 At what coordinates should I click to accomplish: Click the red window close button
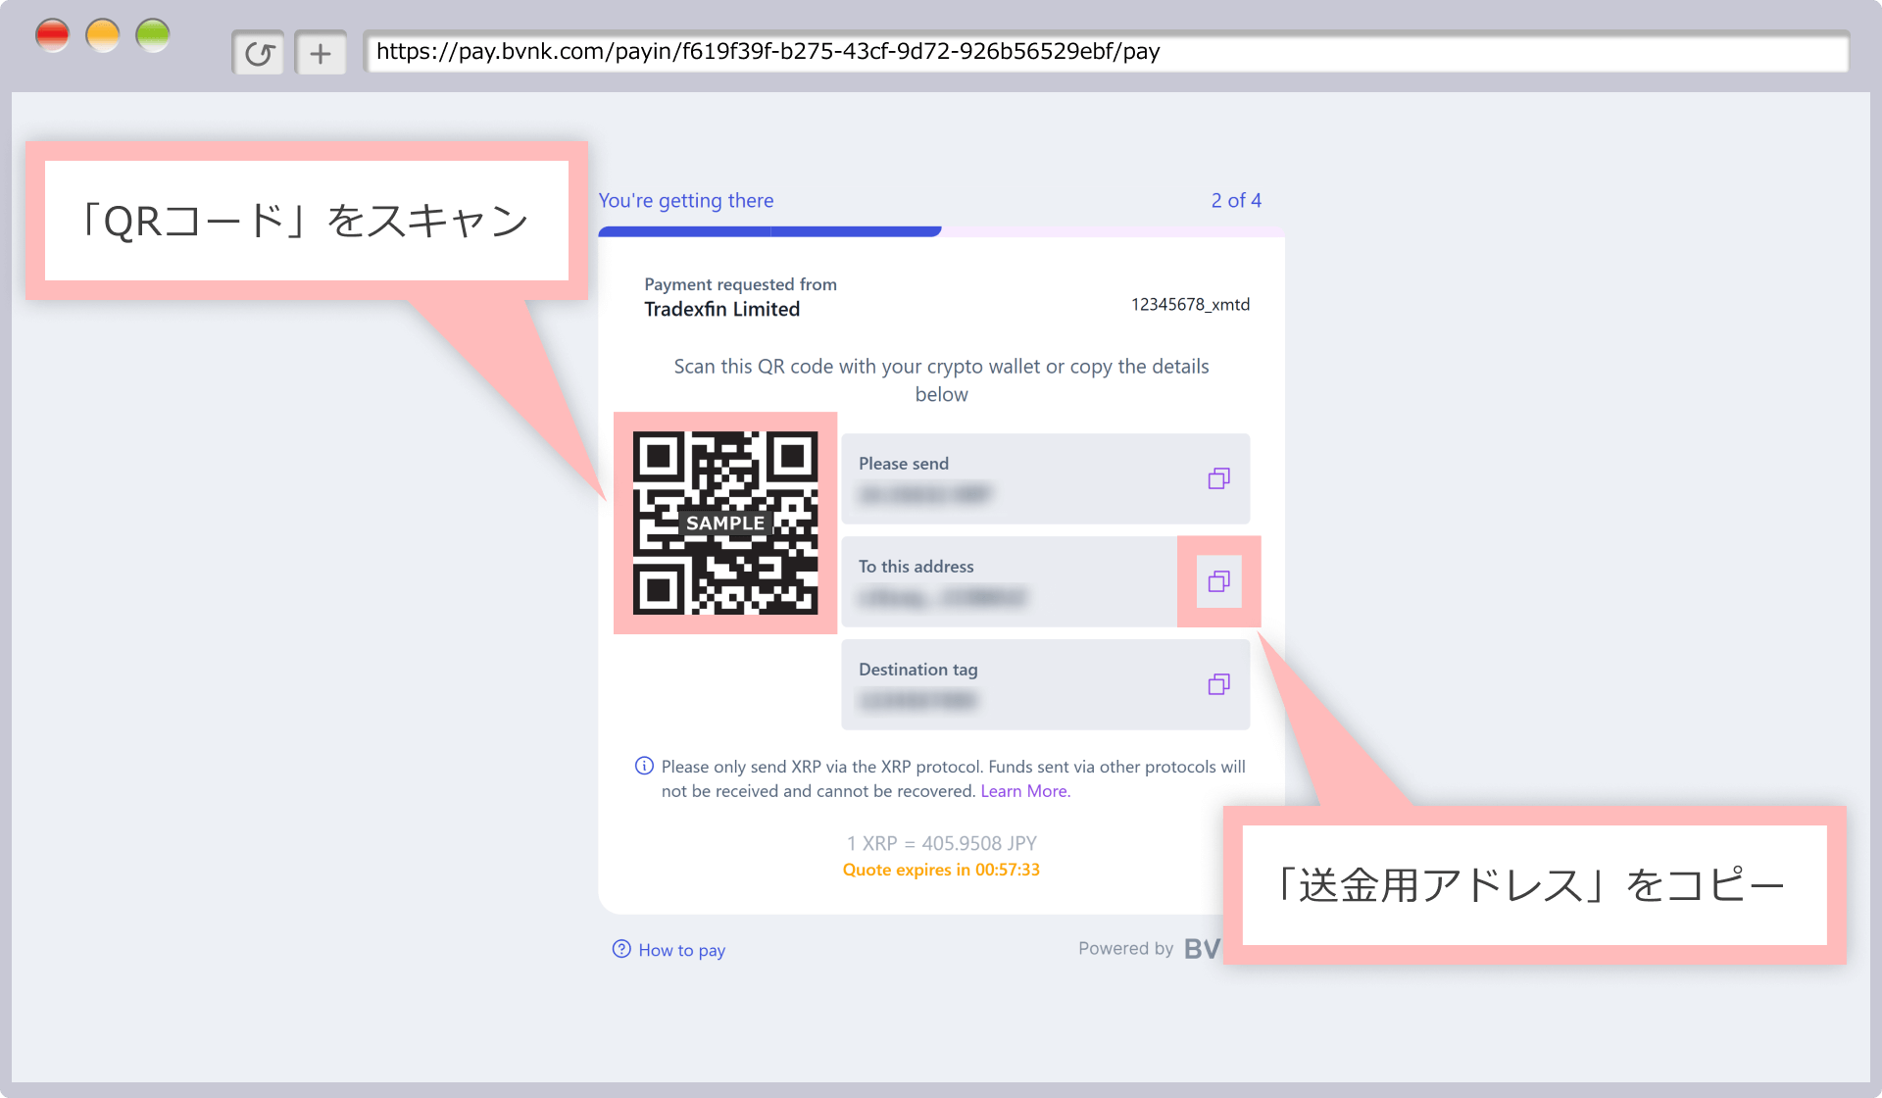point(53,36)
